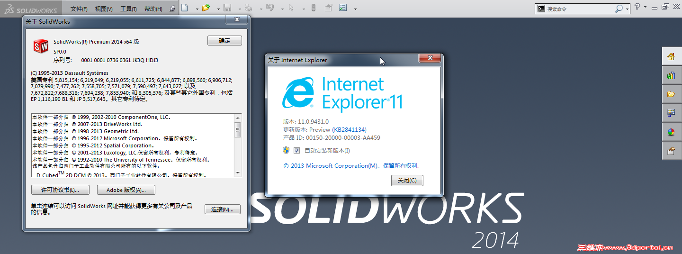Open the Design Library task pane tab

click(x=671, y=75)
